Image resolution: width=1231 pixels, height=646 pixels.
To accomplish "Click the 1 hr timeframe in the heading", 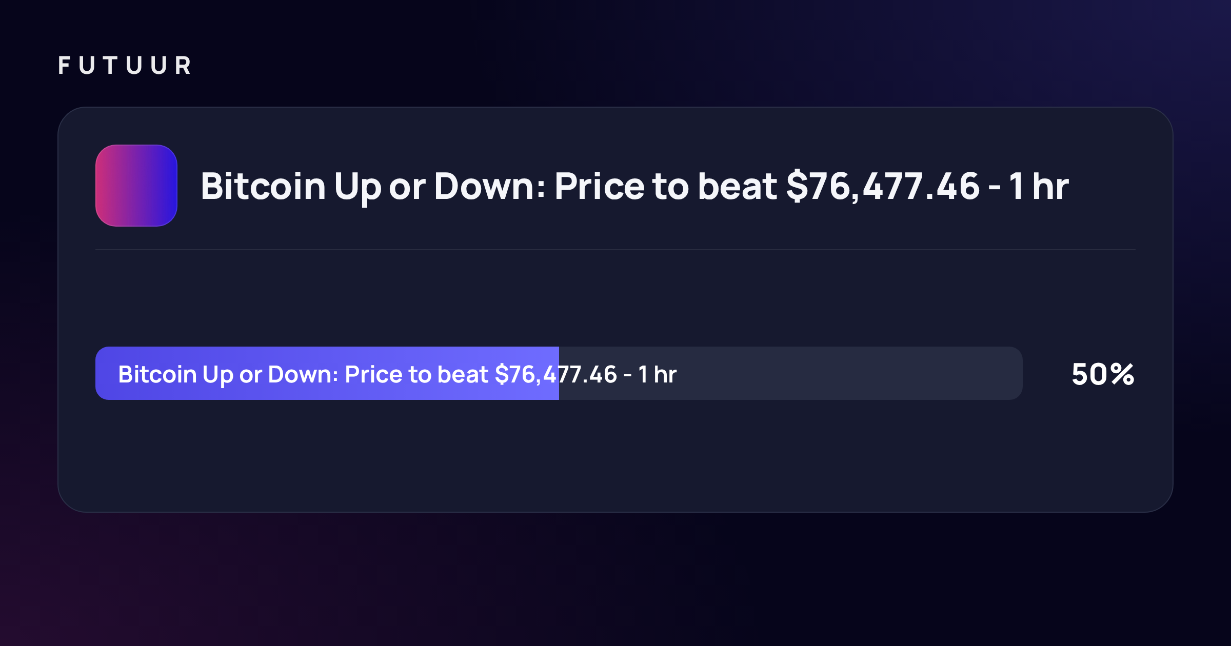I will [1039, 186].
